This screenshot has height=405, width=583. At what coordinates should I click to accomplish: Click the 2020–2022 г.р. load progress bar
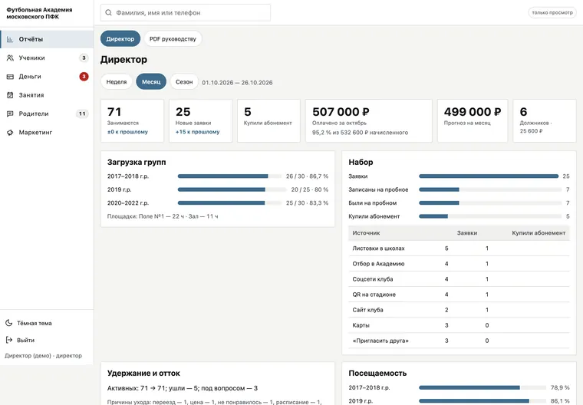tap(230, 203)
